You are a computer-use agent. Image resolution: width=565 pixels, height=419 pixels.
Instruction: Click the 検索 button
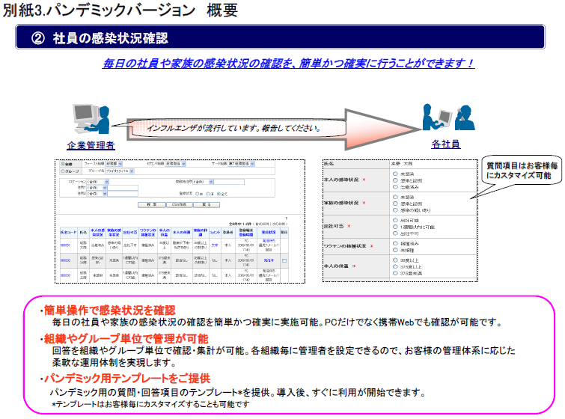pyautogui.click(x=152, y=204)
